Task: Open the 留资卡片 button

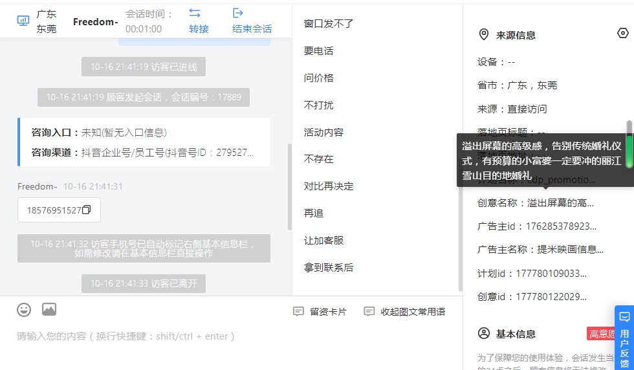Action: click(320, 312)
